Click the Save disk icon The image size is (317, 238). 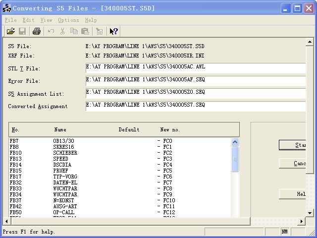pos(22,31)
